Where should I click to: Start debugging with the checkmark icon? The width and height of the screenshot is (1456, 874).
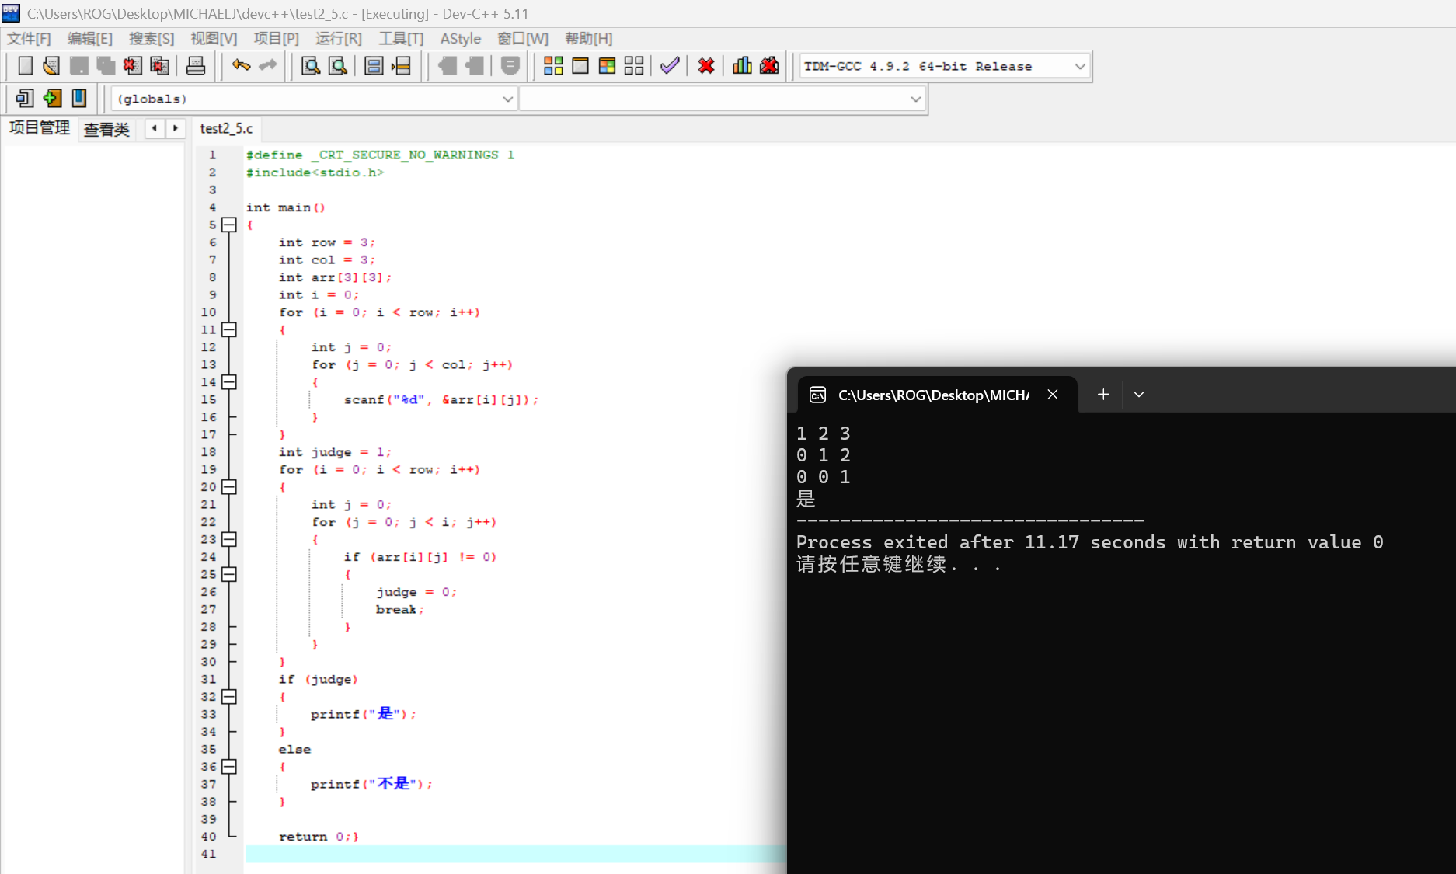tap(670, 66)
